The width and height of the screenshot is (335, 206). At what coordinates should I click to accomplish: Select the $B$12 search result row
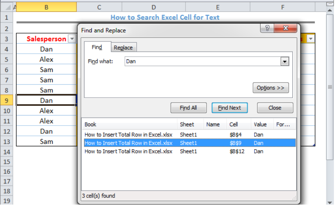190,151
